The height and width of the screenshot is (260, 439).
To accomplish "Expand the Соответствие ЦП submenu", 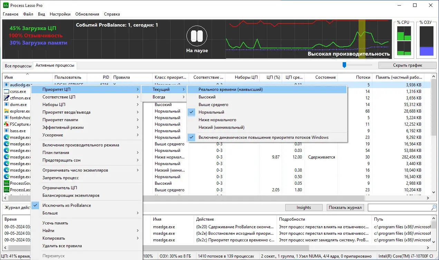I will click(87, 97).
